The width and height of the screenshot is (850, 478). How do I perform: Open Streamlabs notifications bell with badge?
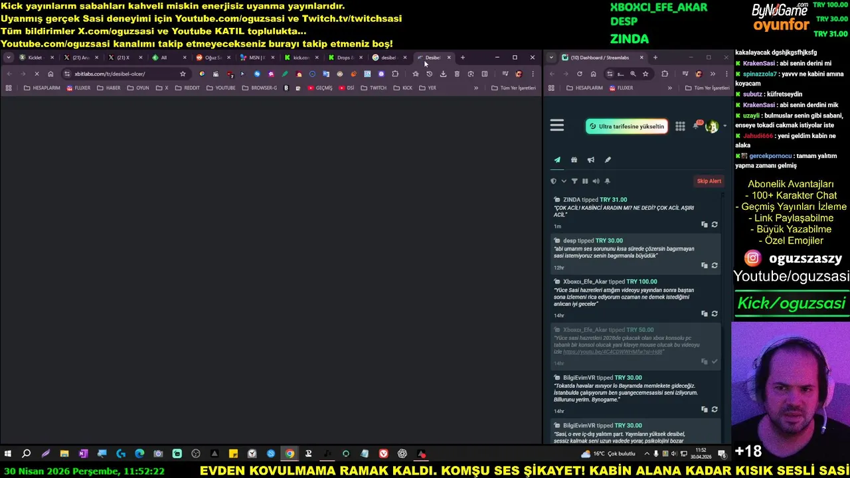(697, 125)
